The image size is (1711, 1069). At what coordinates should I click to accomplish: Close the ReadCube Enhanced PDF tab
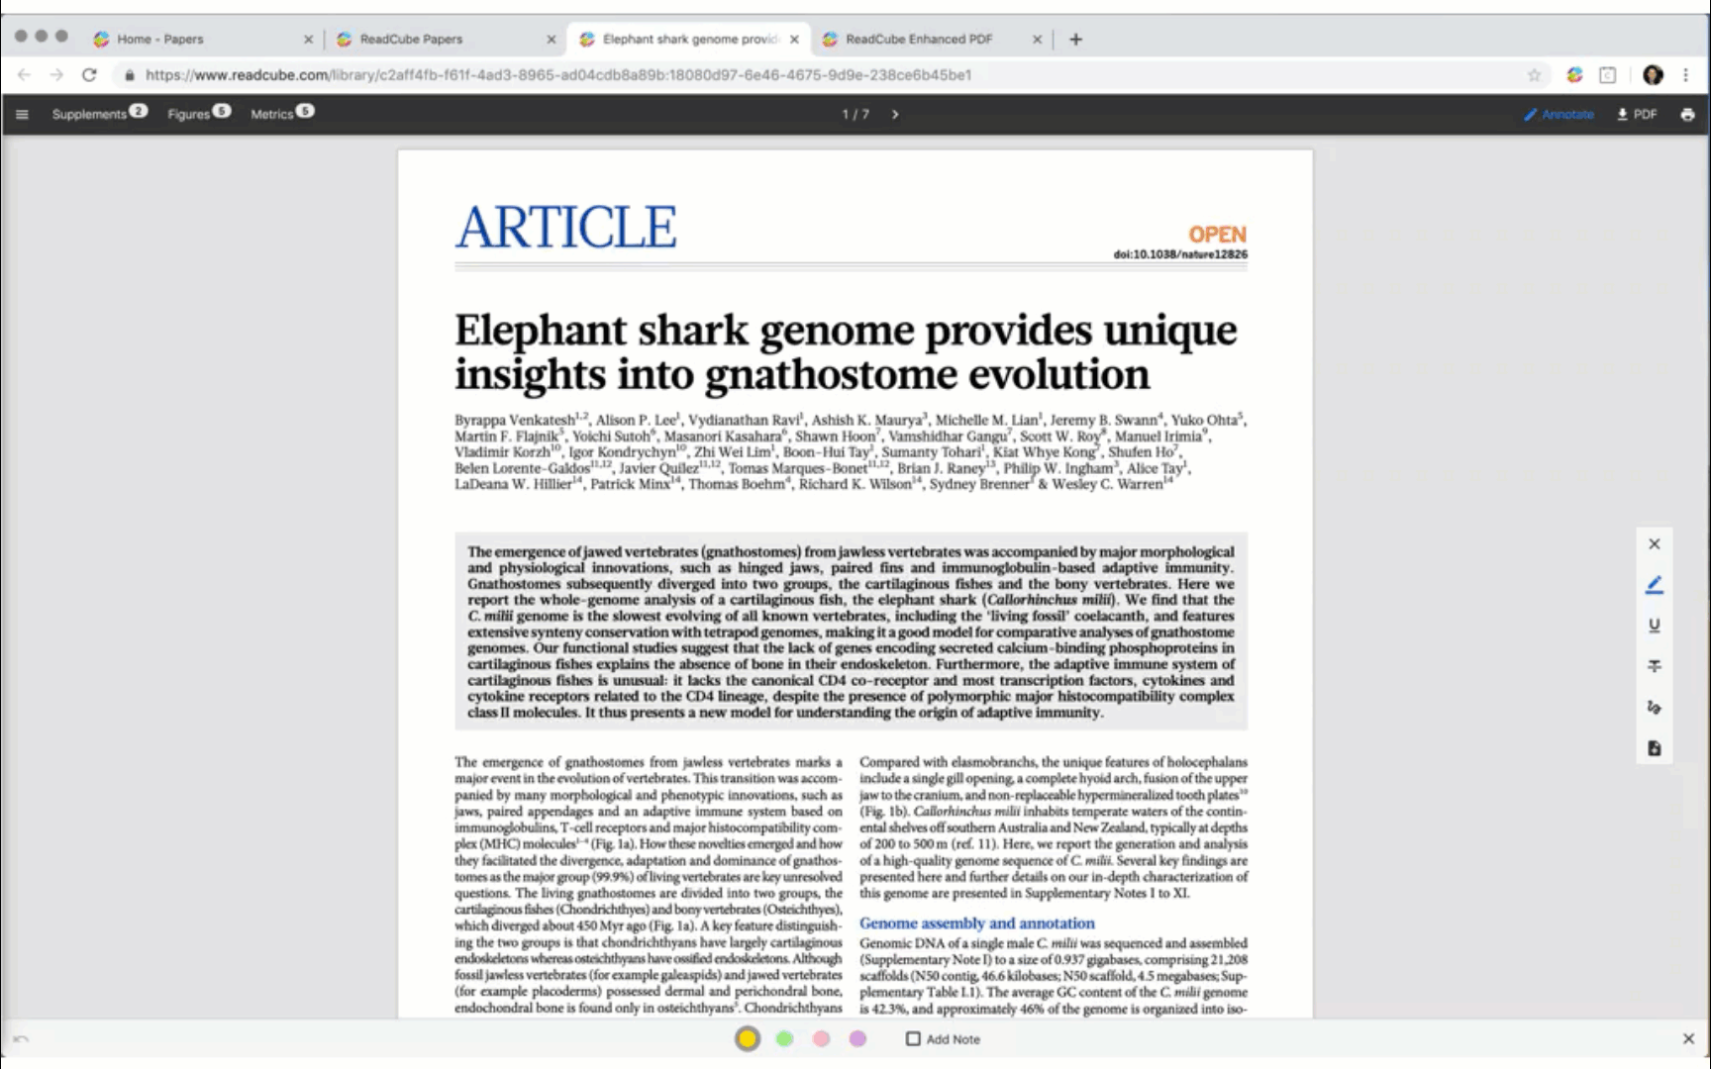click(1037, 40)
